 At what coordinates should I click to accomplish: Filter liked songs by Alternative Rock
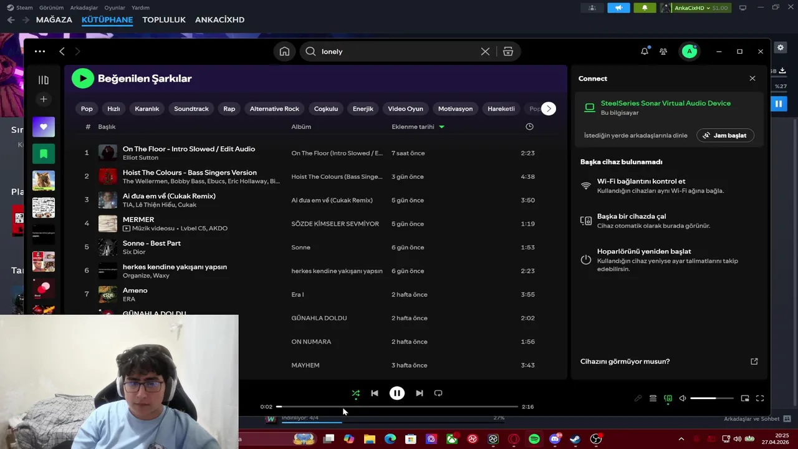pos(274,109)
